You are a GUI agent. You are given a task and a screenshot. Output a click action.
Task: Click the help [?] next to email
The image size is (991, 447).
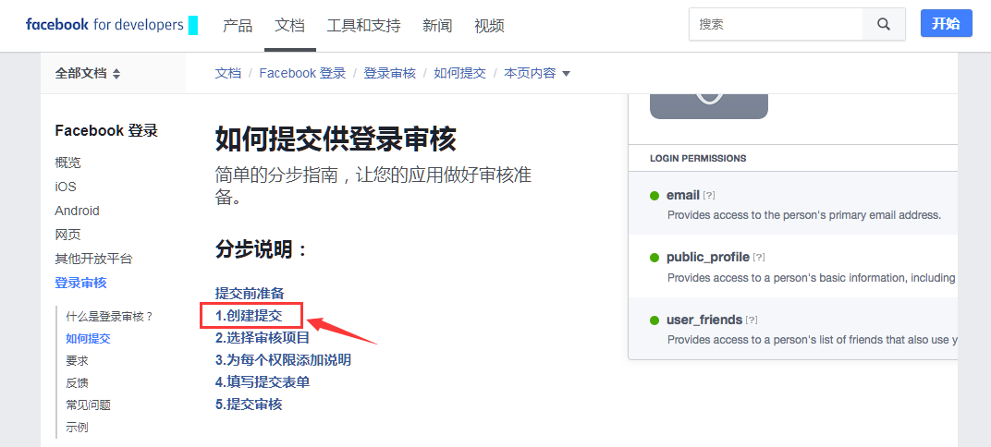coord(710,196)
